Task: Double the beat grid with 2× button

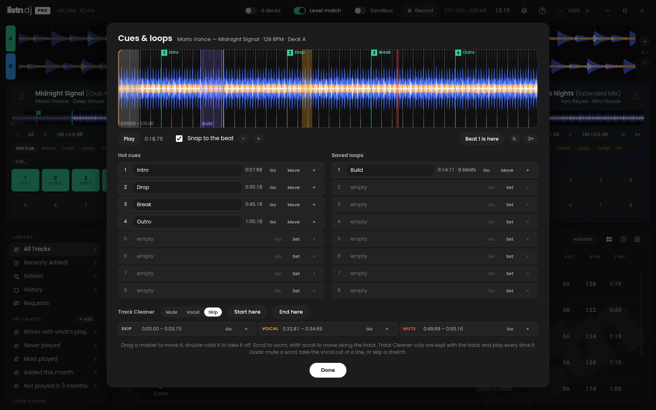Action: pos(531,139)
